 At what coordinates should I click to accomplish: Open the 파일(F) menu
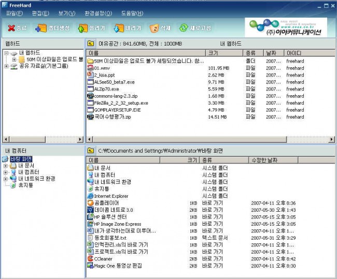click(15, 13)
